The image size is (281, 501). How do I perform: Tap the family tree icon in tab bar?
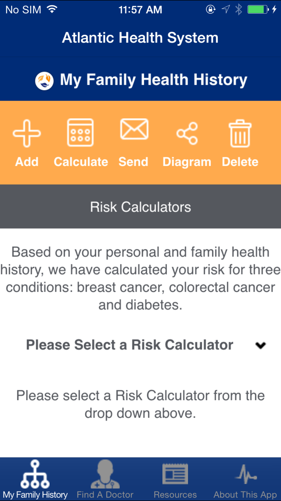click(35, 474)
